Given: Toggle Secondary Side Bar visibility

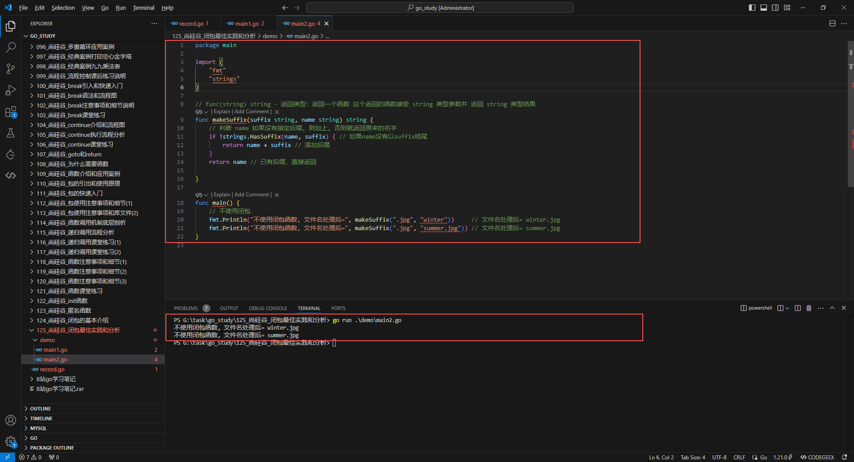Looking at the screenshot, I should 775,8.
